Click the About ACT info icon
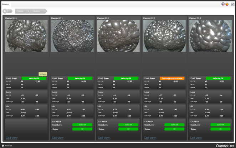 (3, 145)
